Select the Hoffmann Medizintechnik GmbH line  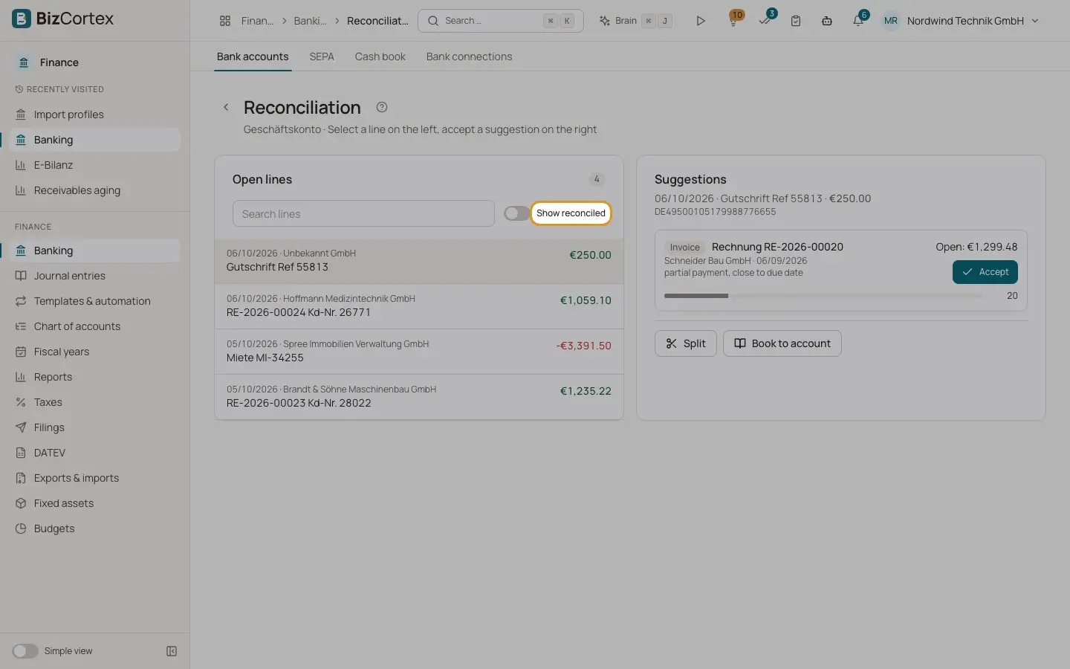pos(419,306)
